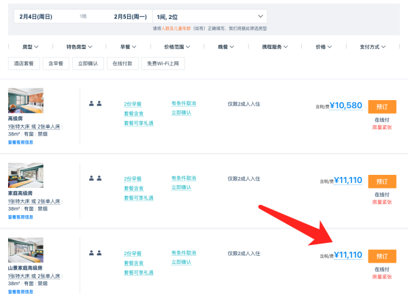This screenshot has width=408, height=294.
Task: Toggle the 含早餐 filter tag
Action: coord(56,63)
